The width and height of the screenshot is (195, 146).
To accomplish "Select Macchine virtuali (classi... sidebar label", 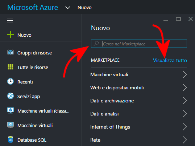I will [x=43, y=111].
